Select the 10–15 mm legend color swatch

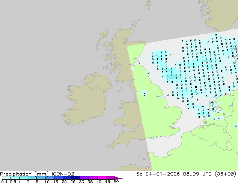50,178
